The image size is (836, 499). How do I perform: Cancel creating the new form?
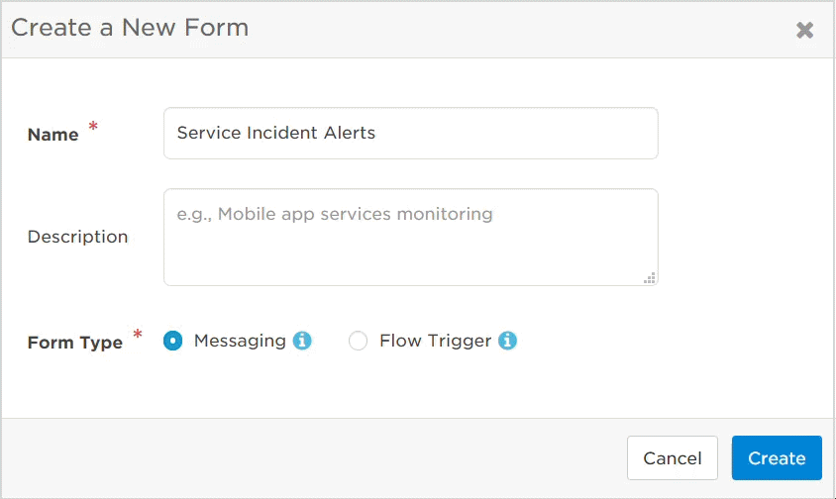672,458
